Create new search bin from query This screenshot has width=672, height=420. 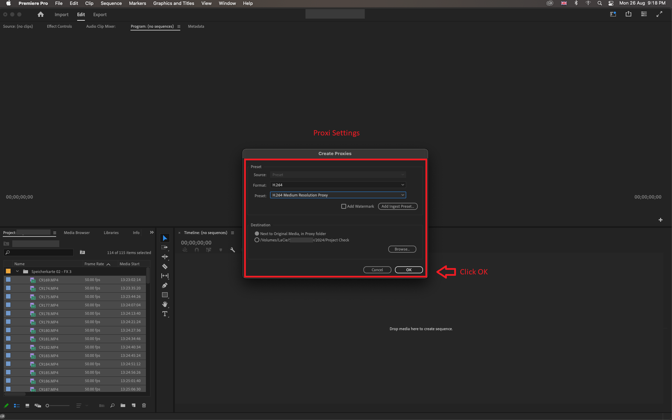pos(82,252)
